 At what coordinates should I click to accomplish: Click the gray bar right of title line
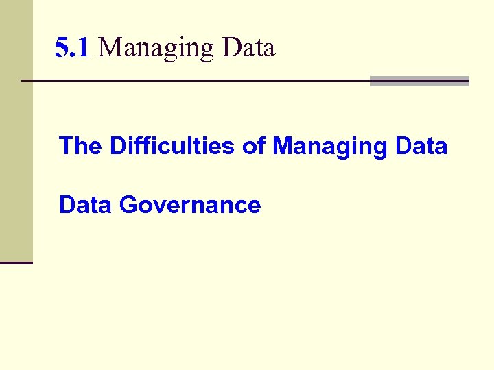[419, 81]
